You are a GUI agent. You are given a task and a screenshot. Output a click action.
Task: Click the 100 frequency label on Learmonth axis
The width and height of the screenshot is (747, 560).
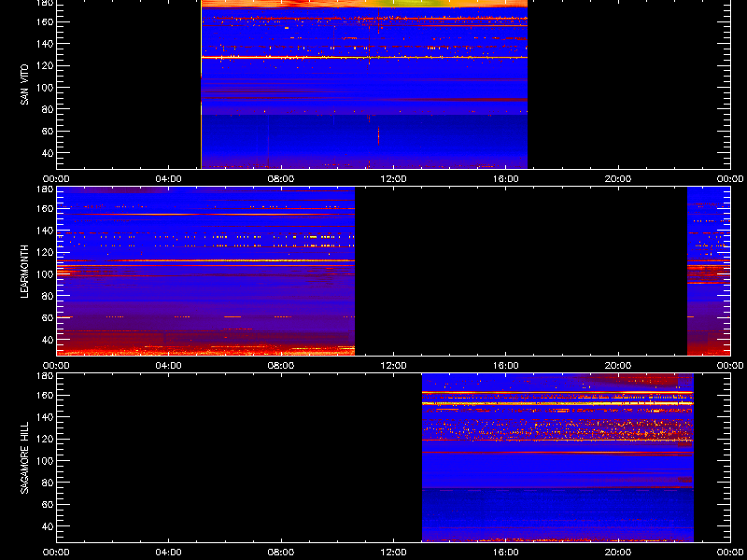coord(43,274)
